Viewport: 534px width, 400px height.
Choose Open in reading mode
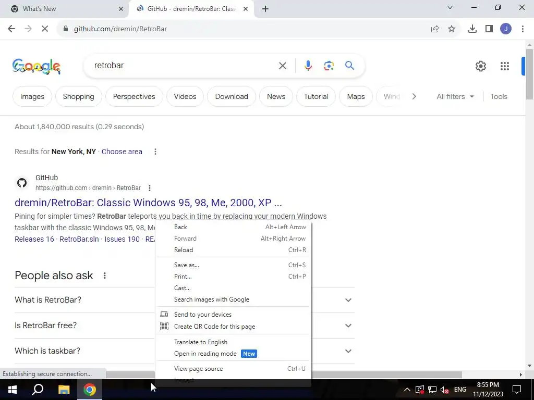[233, 354]
